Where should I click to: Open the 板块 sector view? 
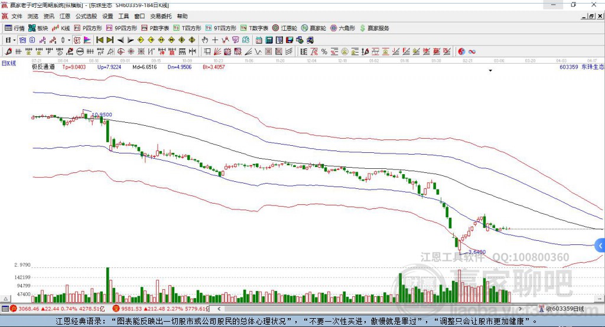coord(38,28)
